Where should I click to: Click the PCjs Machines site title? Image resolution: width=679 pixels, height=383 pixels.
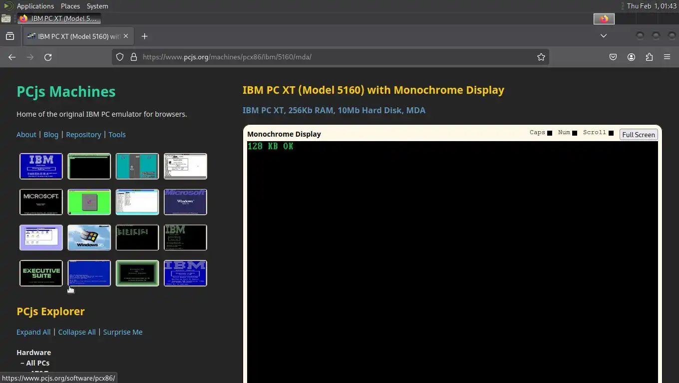pyautogui.click(x=66, y=92)
